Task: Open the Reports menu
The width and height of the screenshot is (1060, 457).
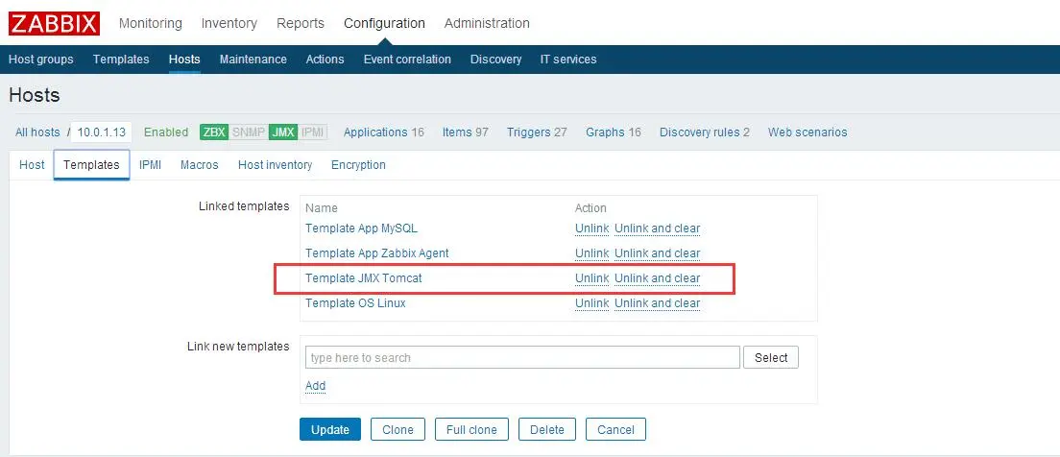Action: click(301, 23)
